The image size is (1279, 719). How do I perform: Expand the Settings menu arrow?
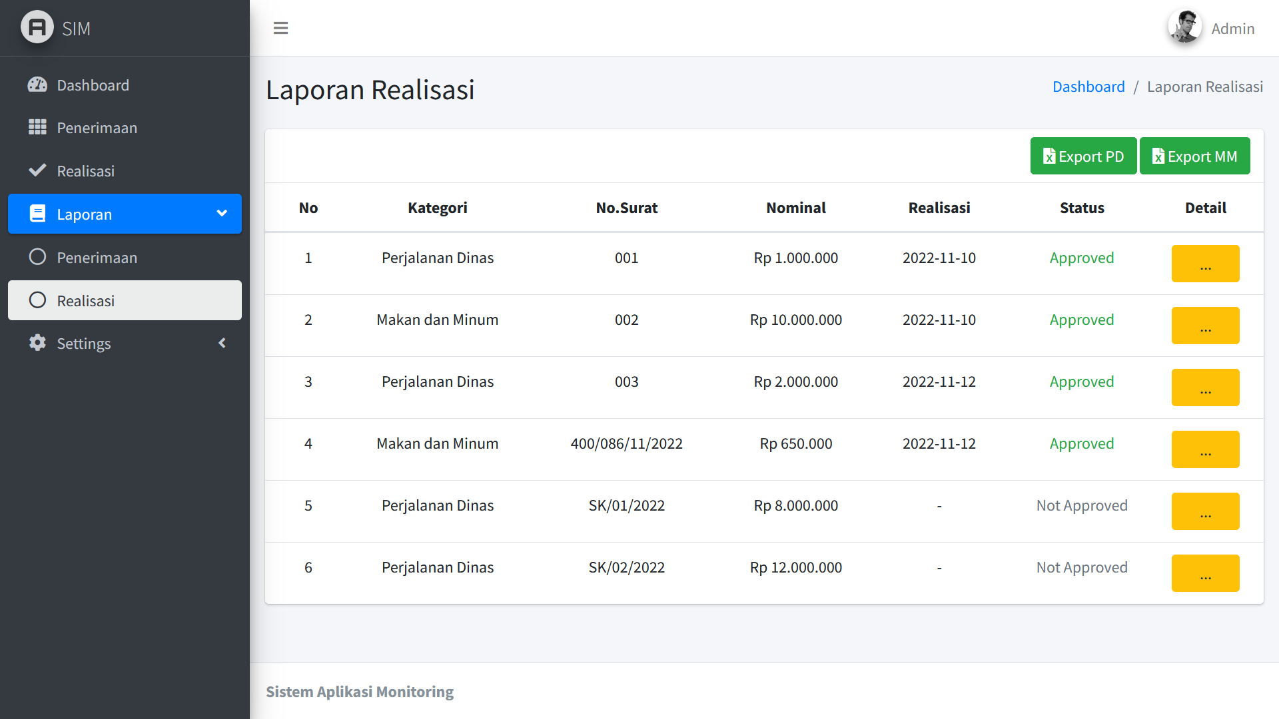(222, 343)
